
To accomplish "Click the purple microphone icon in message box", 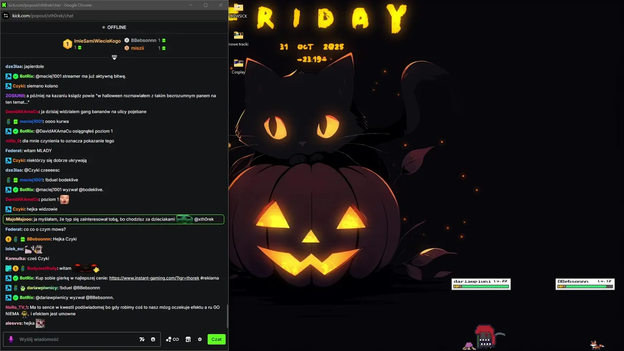I will click(x=11, y=339).
